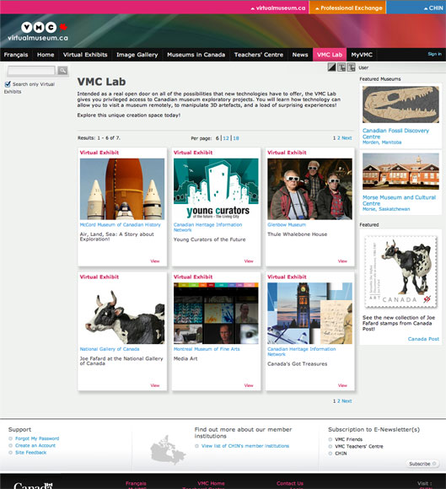Viewport: 446px width, 489px height.
Task: Click the search text field
Action: coord(31,71)
